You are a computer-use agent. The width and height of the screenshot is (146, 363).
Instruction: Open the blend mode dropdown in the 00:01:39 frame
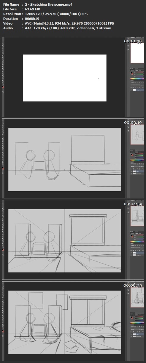[x=135, y=85]
